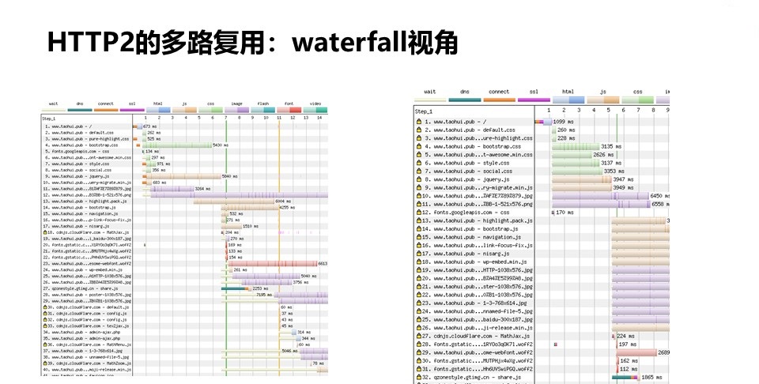Click the dns legend swatch in left waterfall
759x384 pixels.
(x=80, y=110)
